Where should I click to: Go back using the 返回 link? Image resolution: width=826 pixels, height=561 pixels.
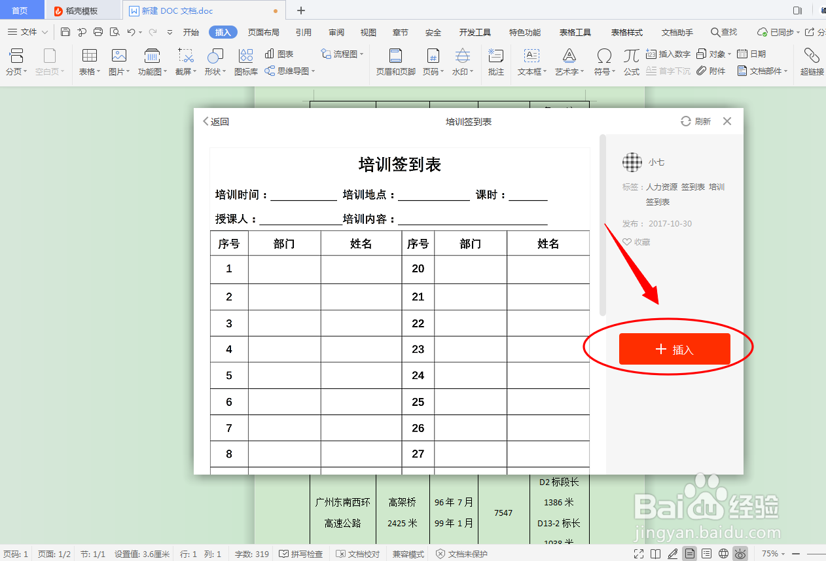click(216, 121)
